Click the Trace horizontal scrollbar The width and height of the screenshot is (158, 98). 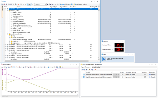click(x=47, y=61)
